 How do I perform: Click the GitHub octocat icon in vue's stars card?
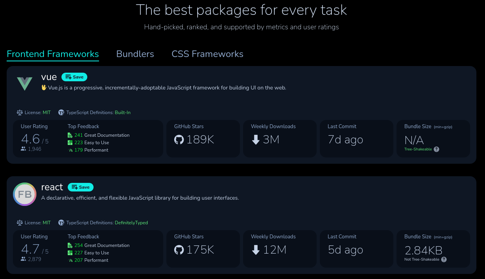pos(179,140)
